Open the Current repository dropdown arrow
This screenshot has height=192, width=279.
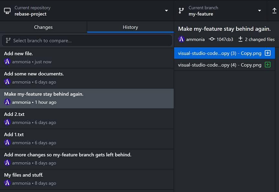point(166,11)
